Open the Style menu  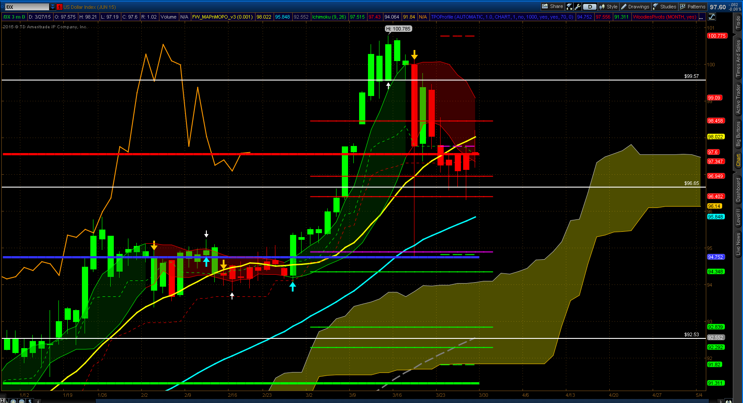click(x=608, y=7)
